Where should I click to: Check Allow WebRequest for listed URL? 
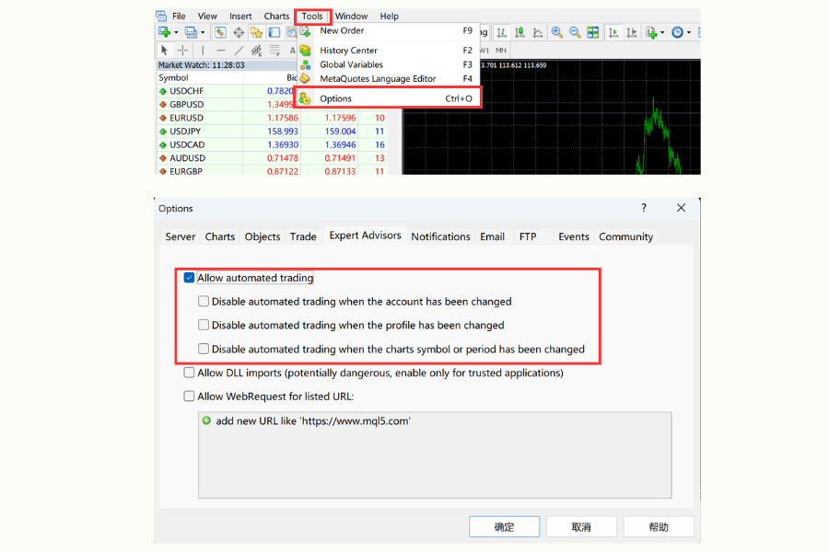click(189, 397)
